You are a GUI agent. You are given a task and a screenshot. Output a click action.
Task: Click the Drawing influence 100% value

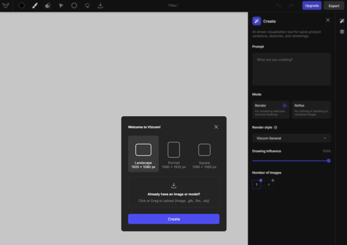pyautogui.click(x=327, y=151)
